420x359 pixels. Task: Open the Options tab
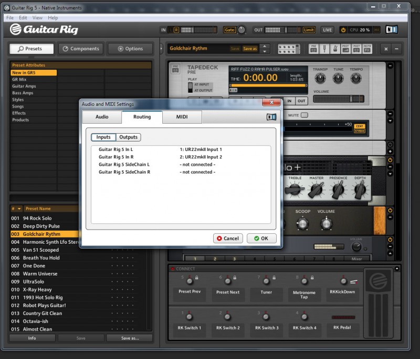click(130, 49)
